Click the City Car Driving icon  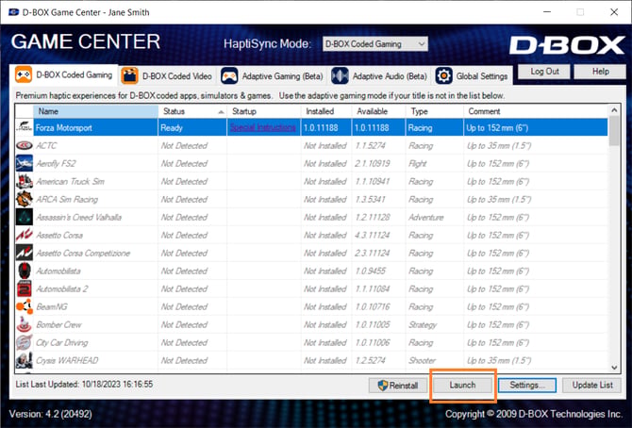[25, 342]
